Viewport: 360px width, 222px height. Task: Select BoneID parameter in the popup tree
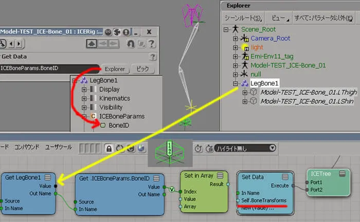tap(119, 125)
